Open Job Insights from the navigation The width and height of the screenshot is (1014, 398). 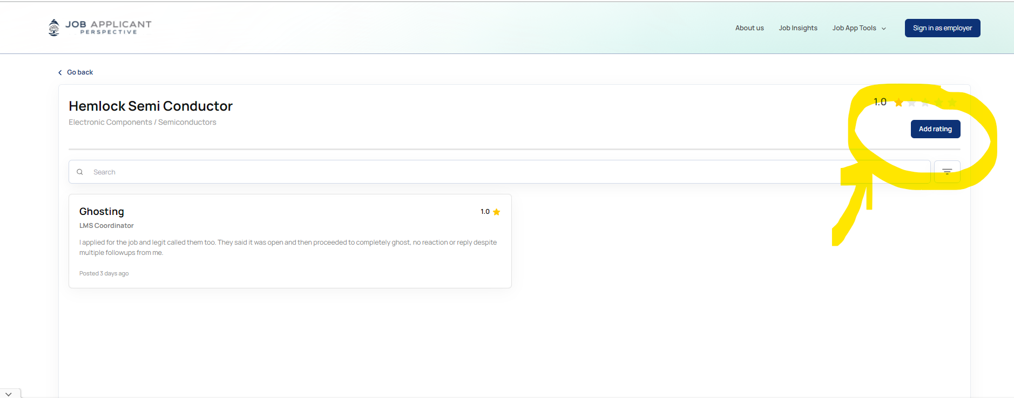click(798, 28)
